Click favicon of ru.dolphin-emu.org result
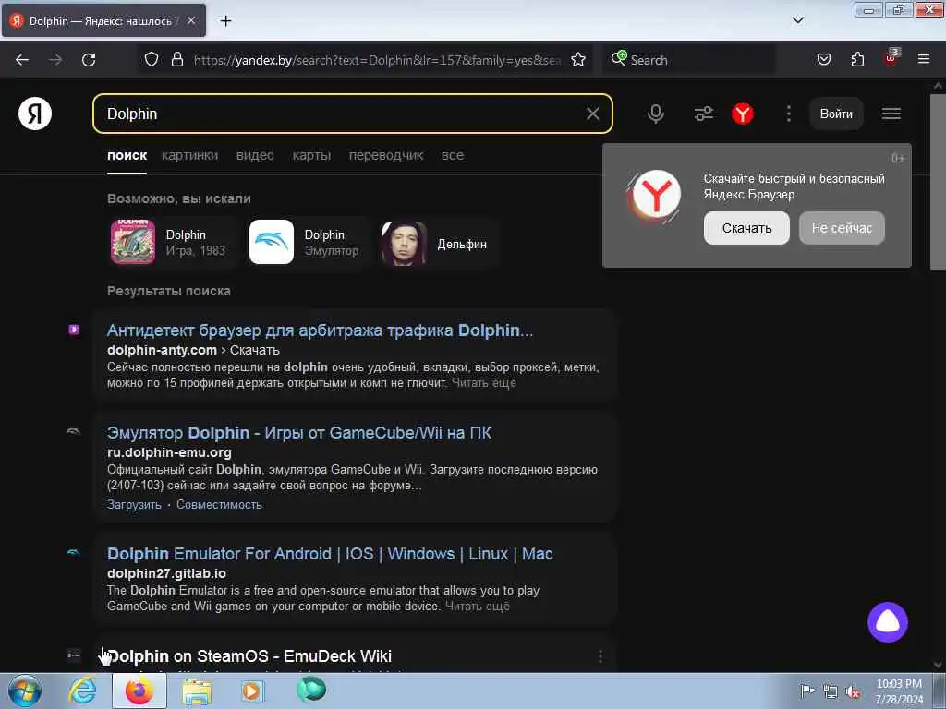Screen dimensions: 946x709 74,432
